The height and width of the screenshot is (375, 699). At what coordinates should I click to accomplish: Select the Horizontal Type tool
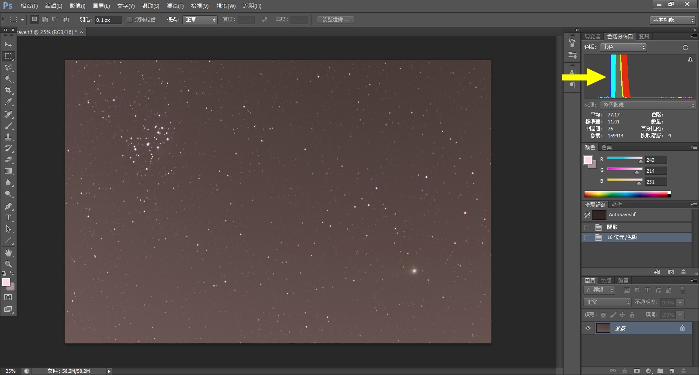(8, 218)
